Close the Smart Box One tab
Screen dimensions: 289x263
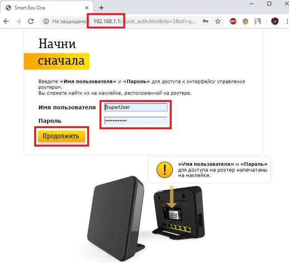(87, 8)
